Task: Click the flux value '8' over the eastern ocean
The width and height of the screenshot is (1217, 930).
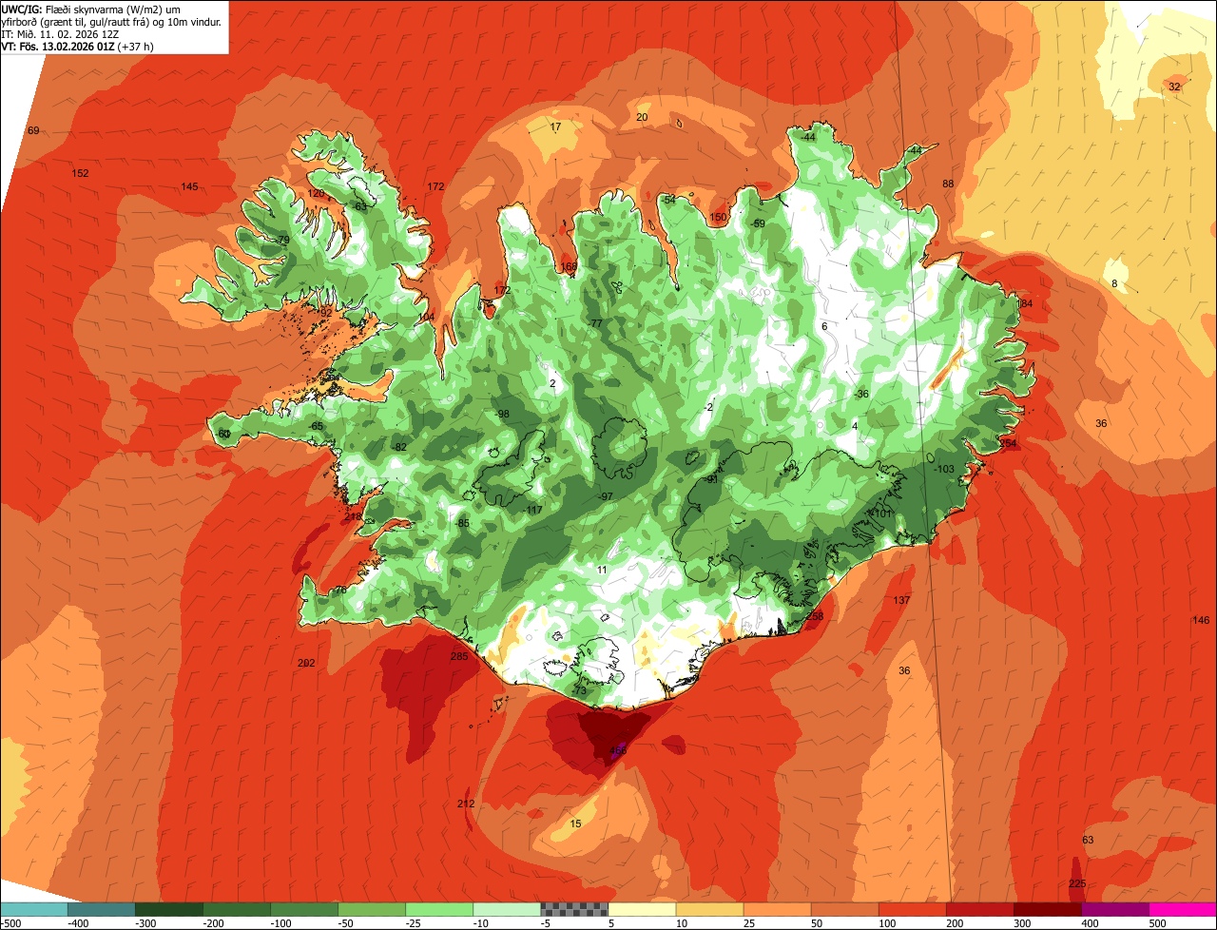Action: (1114, 284)
